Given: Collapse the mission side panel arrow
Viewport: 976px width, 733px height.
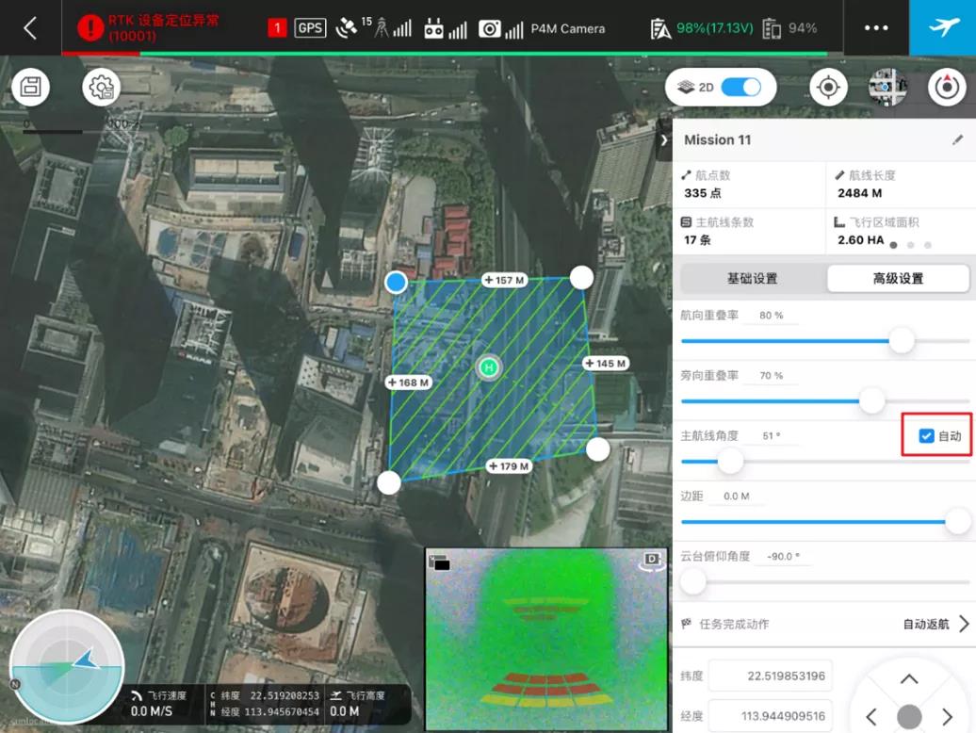Looking at the screenshot, I should pos(664,139).
